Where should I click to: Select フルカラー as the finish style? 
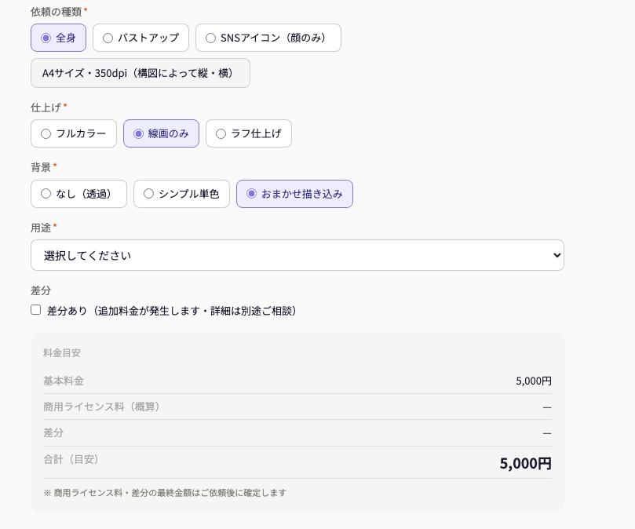pos(74,133)
